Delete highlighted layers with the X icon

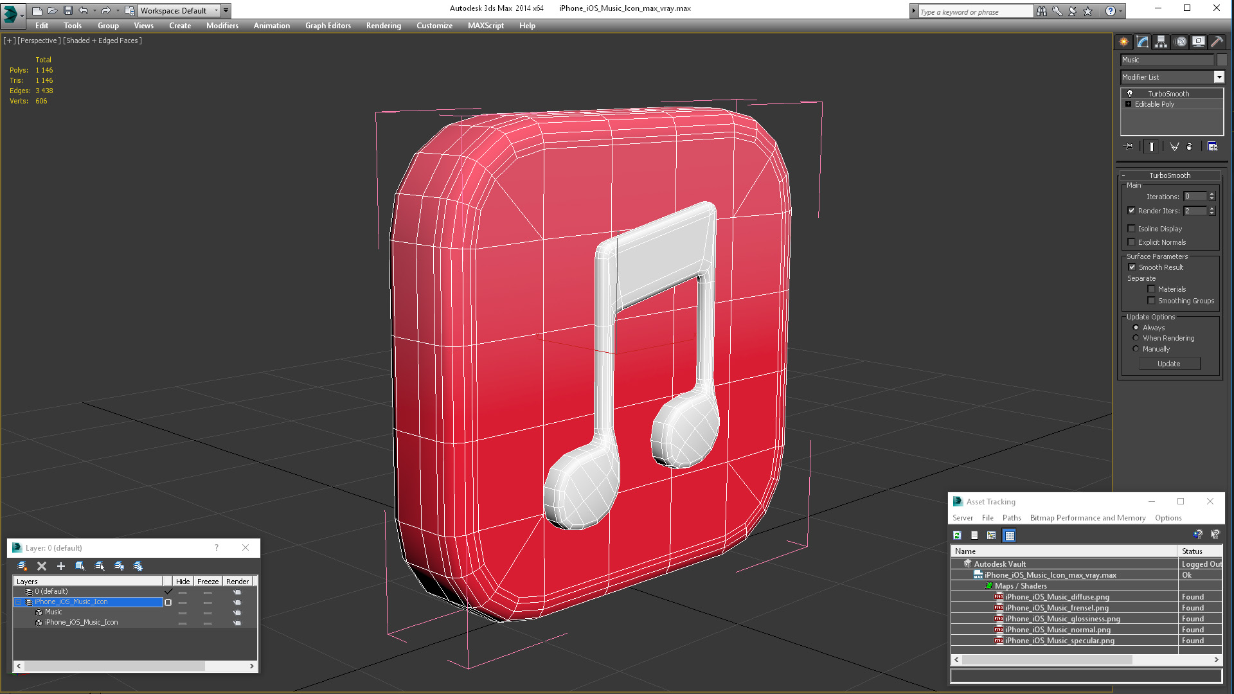(x=42, y=566)
